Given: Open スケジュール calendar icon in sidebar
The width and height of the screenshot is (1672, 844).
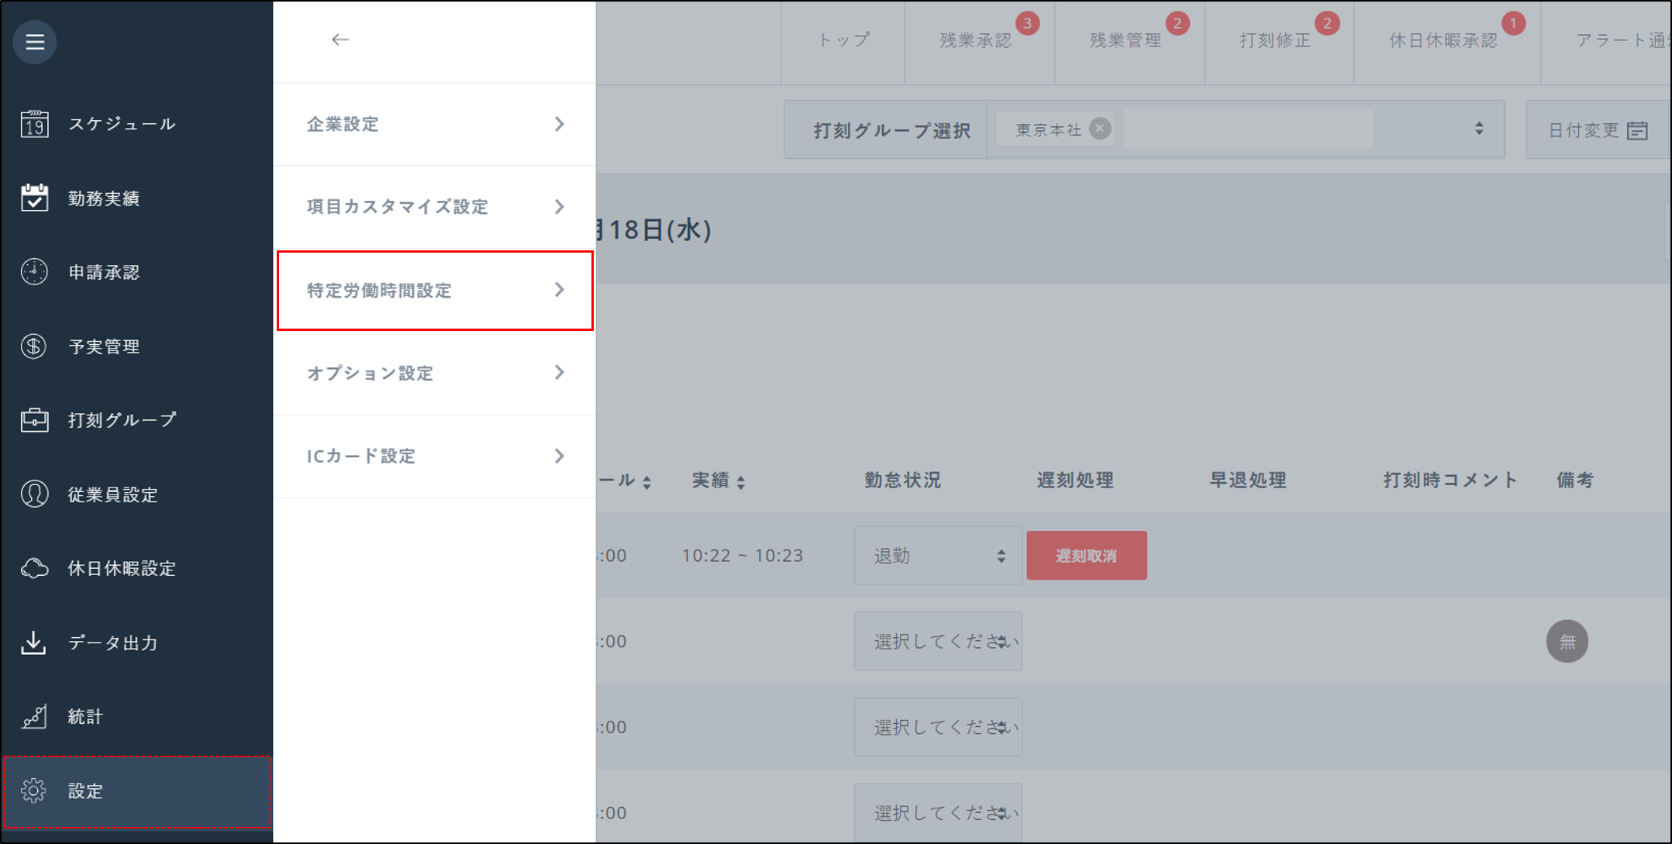Looking at the screenshot, I should pos(34,124).
